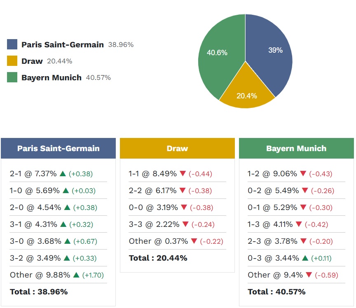356x308 pixels.
Task: Click the green up arrow beside 0-3 score
Action: click(x=305, y=258)
